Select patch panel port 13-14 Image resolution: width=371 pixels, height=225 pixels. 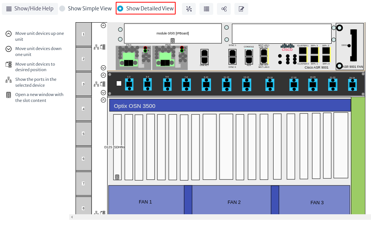click(247, 85)
